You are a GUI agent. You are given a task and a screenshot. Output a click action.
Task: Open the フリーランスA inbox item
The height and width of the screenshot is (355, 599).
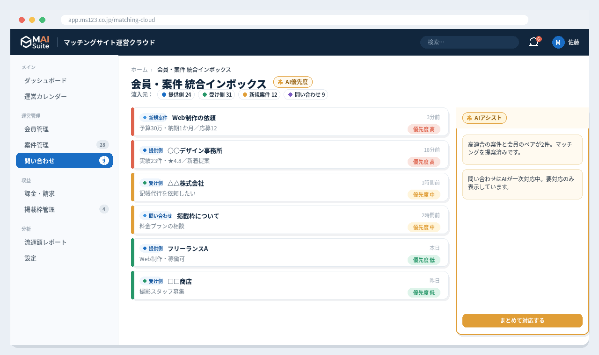coord(290,253)
